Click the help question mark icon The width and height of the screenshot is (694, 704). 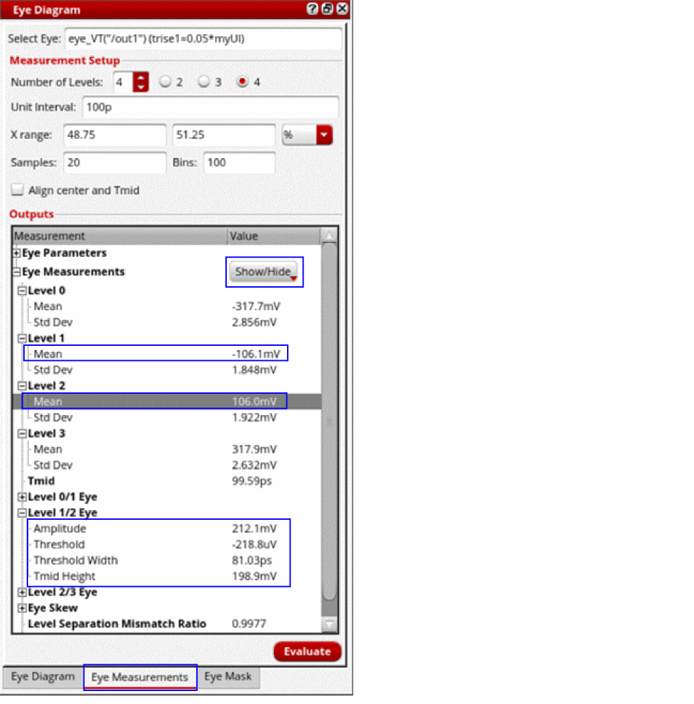[x=312, y=9]
